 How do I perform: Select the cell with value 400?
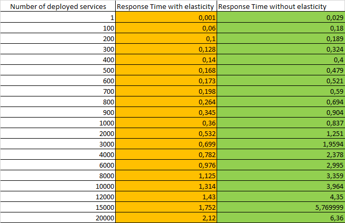click(x=58, y=59)
